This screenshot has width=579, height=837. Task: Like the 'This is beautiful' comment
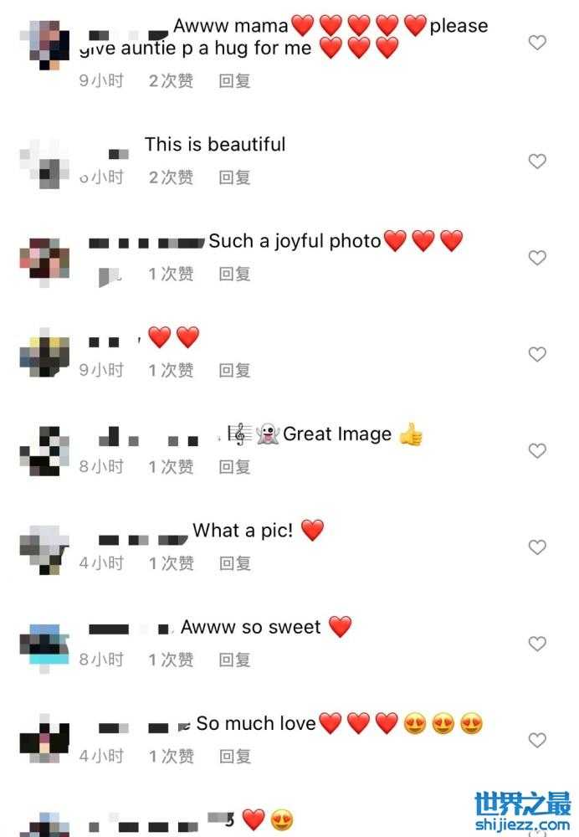coord(537,161)
